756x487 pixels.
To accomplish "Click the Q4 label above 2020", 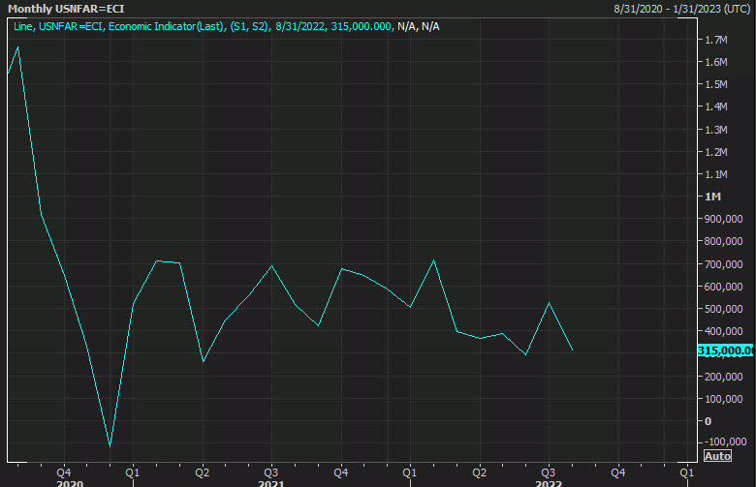I will (64, 472).
